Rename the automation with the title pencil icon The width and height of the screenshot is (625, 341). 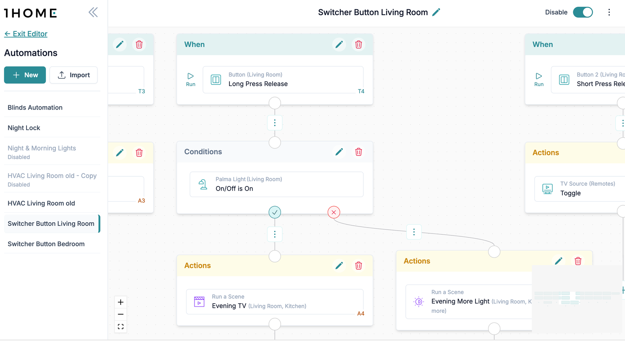pos(436,12)
